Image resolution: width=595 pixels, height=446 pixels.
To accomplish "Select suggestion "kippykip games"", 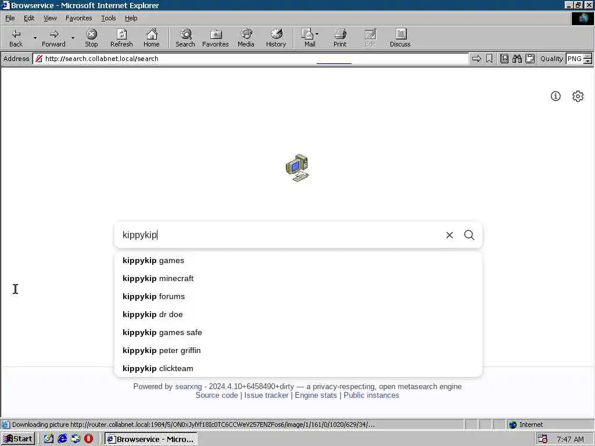I will pyautogui.click(x=298, y=261).
